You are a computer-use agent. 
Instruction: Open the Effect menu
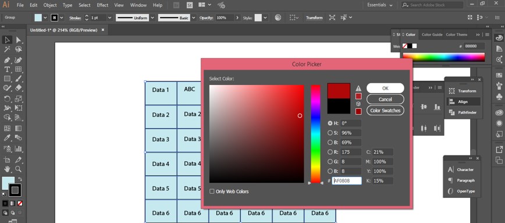[102, 5]
